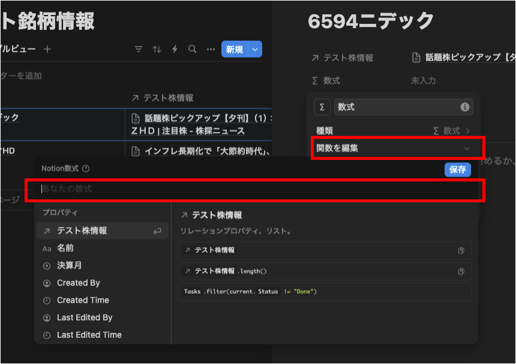Click the select icon beside 決算月
The width and height of the screenshot is (516, 364).
point(47,266)
